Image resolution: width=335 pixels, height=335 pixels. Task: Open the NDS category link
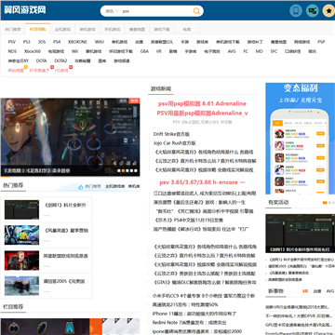(12, 51)
